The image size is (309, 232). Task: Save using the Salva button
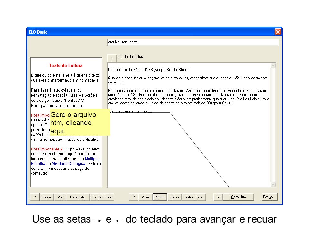tap(174, 197)
